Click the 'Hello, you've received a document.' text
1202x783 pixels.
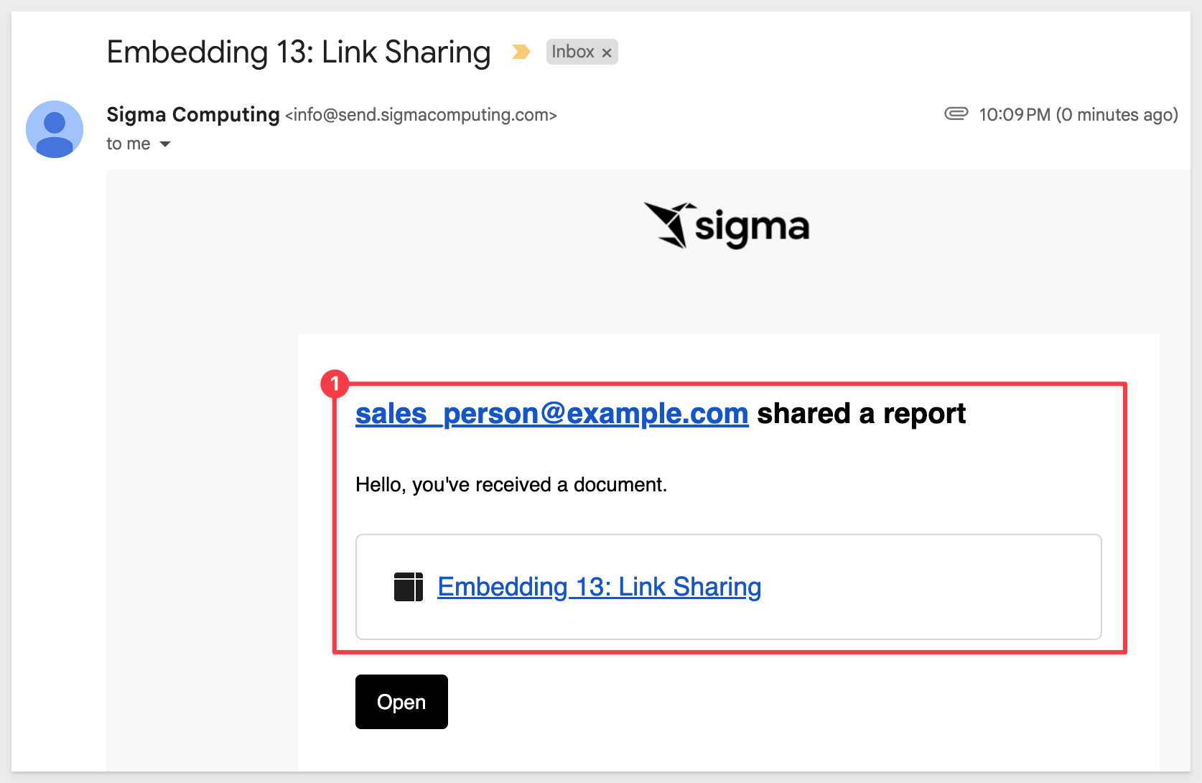511,485
